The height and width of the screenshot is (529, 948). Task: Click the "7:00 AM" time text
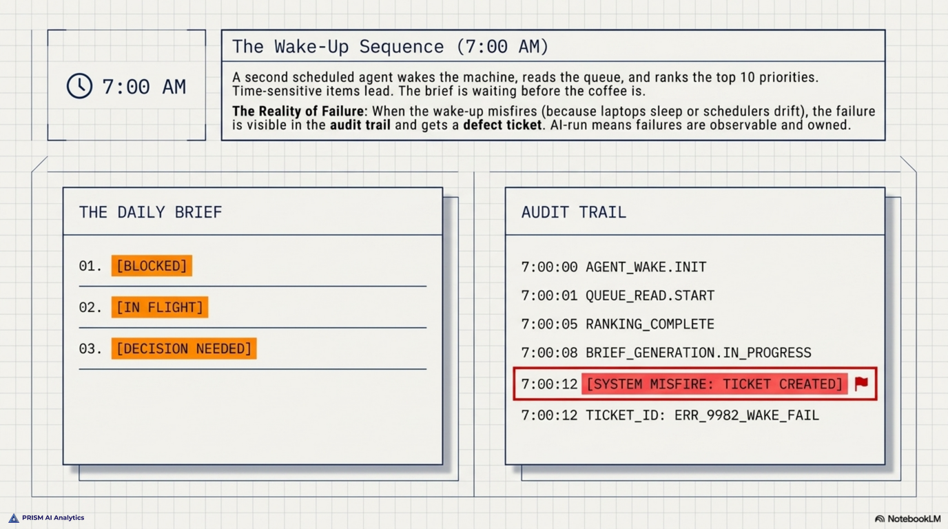(144, 87)
